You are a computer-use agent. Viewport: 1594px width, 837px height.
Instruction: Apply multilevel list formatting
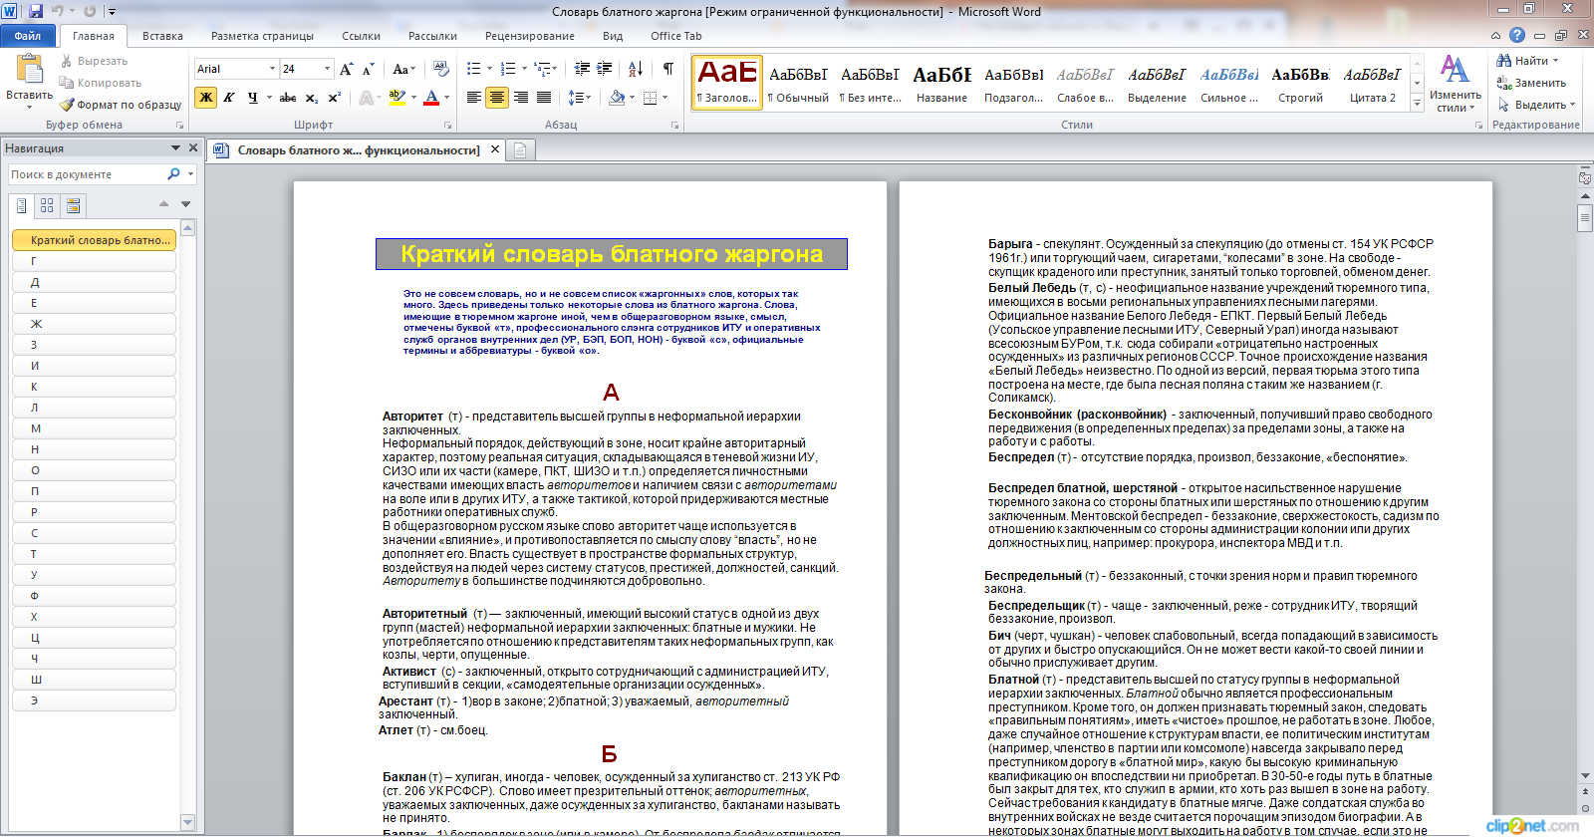point(542,69)
